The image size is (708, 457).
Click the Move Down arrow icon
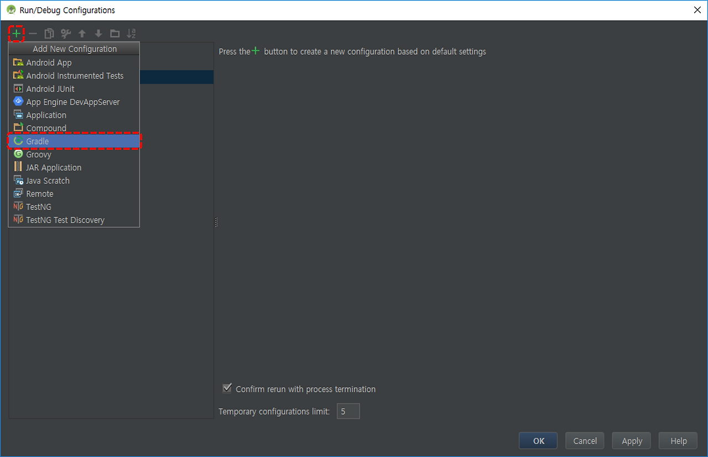(98, 34)
